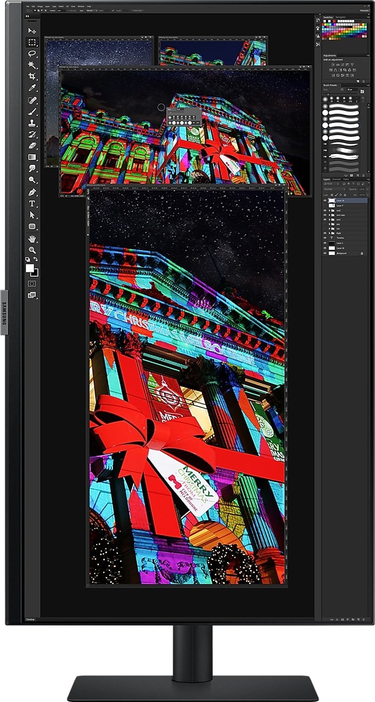Open the Opacity slider dropdown arrow
This screenshot has width=375, height=702.
point(367,189)
